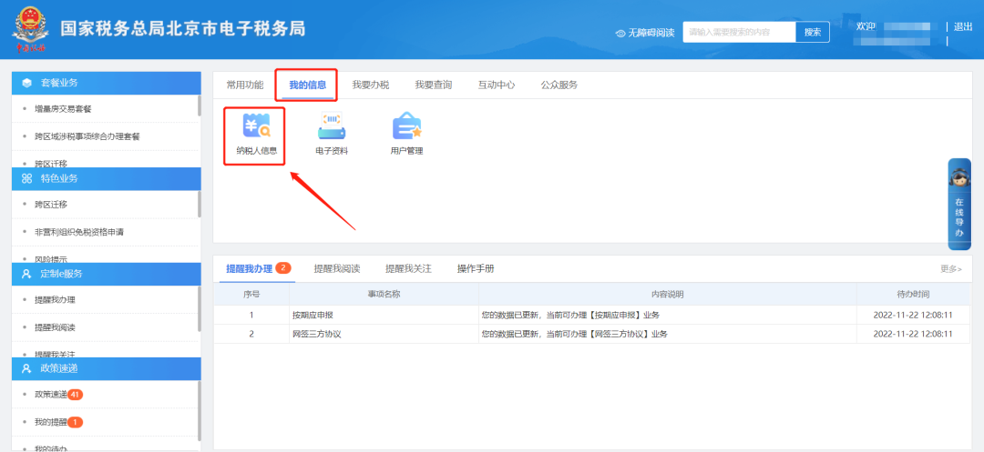
Task: Click the 更多> link
Action: pos(950,269)
